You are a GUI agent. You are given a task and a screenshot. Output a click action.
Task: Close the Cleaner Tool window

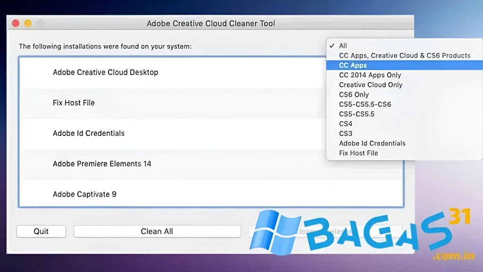click(x=16, y=24)
